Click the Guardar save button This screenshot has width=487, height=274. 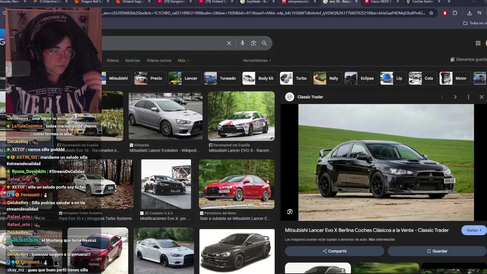pyautogui.click(x=437, y=251)
